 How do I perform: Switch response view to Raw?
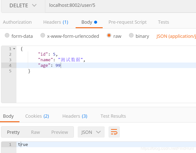35,132
